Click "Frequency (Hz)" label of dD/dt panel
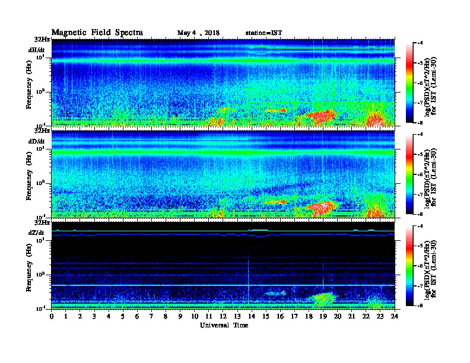The image size is (470, 363). click(29, 176)
